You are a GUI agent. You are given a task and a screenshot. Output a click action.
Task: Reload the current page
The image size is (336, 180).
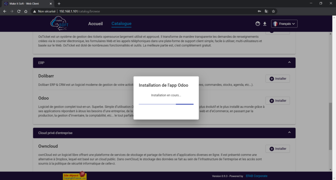pos(19,11)
